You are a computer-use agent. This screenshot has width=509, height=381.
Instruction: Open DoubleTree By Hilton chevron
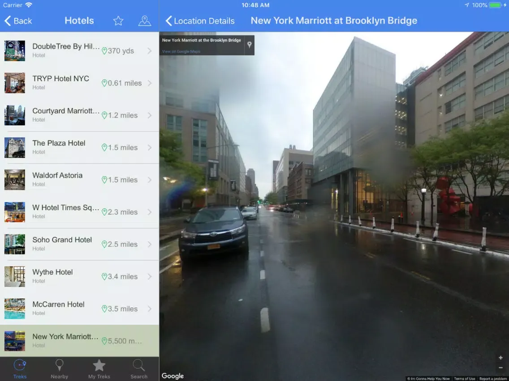coord(149,51)
